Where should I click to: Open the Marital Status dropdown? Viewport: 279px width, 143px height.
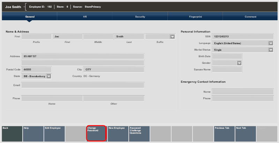[x=271, y=50]
